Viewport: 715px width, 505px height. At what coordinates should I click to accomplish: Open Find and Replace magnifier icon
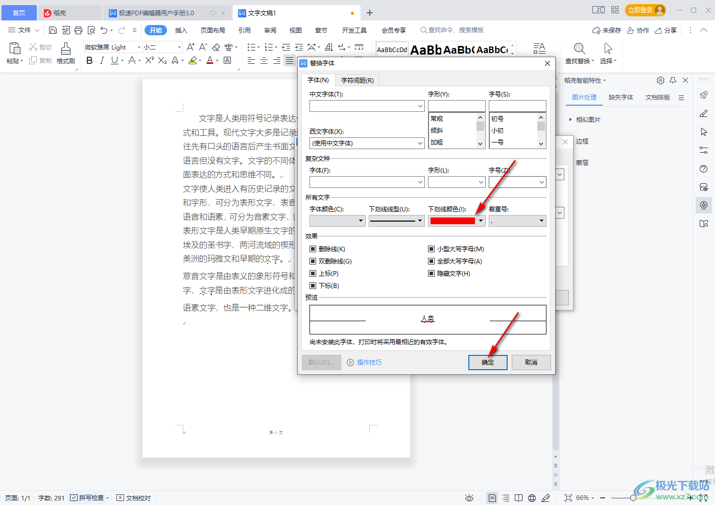[579, 49]
